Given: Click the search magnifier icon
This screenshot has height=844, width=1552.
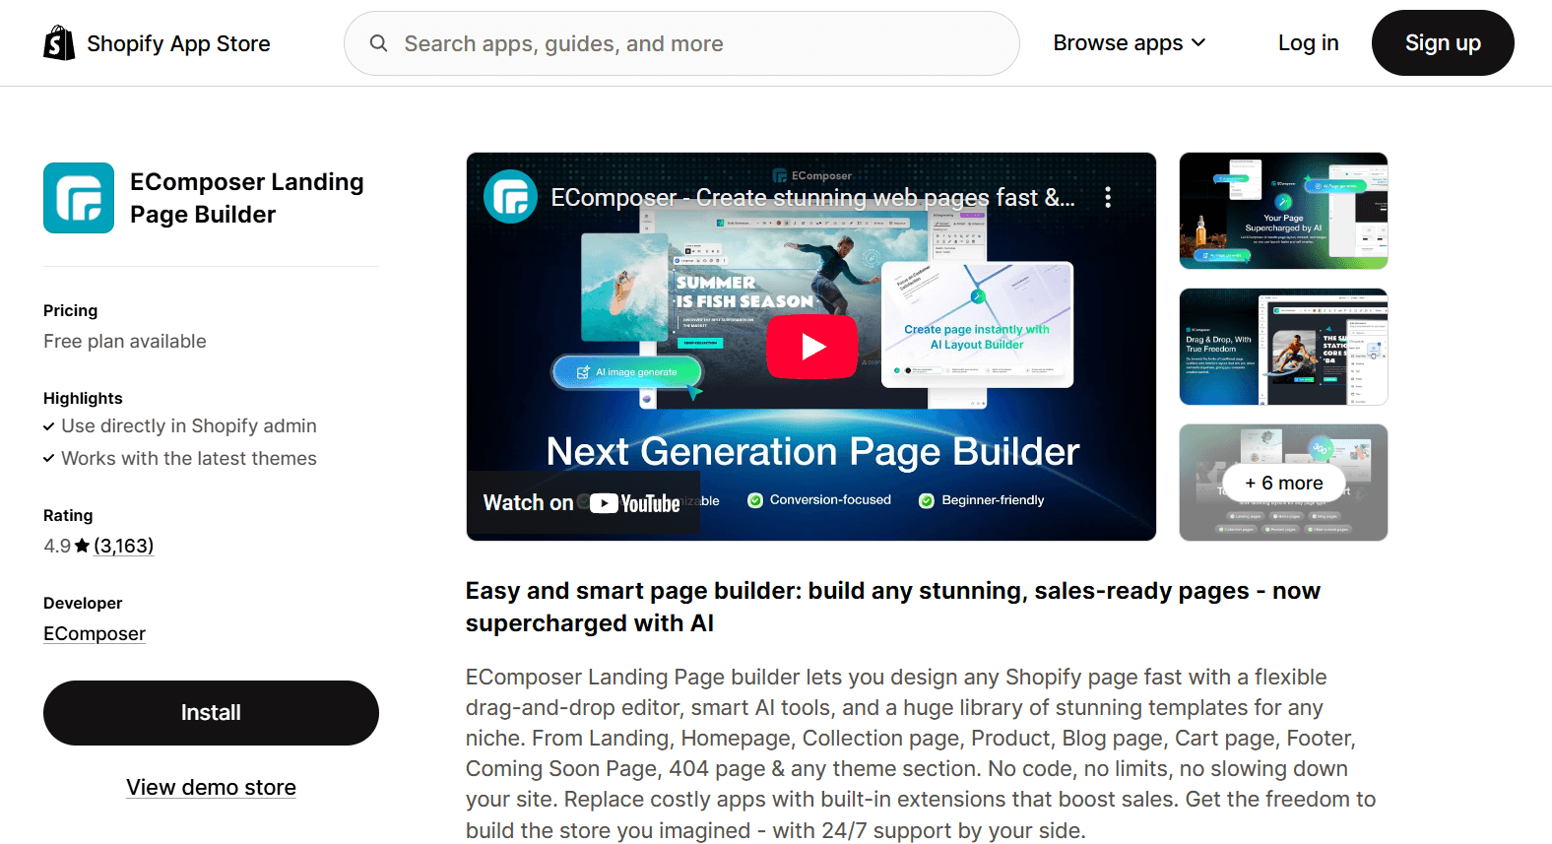Looking at the screenshot, I should pos(378,43).
